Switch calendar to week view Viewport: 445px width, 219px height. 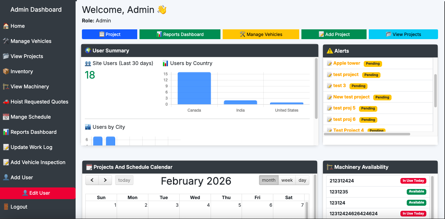(x=287, y=180)
